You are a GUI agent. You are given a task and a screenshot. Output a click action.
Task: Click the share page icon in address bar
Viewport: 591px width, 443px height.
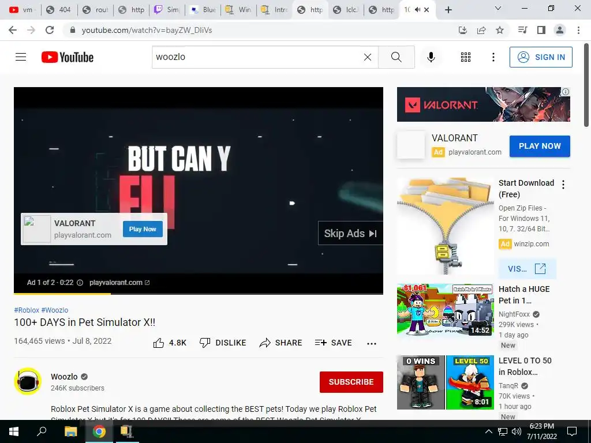pos(481,30)
